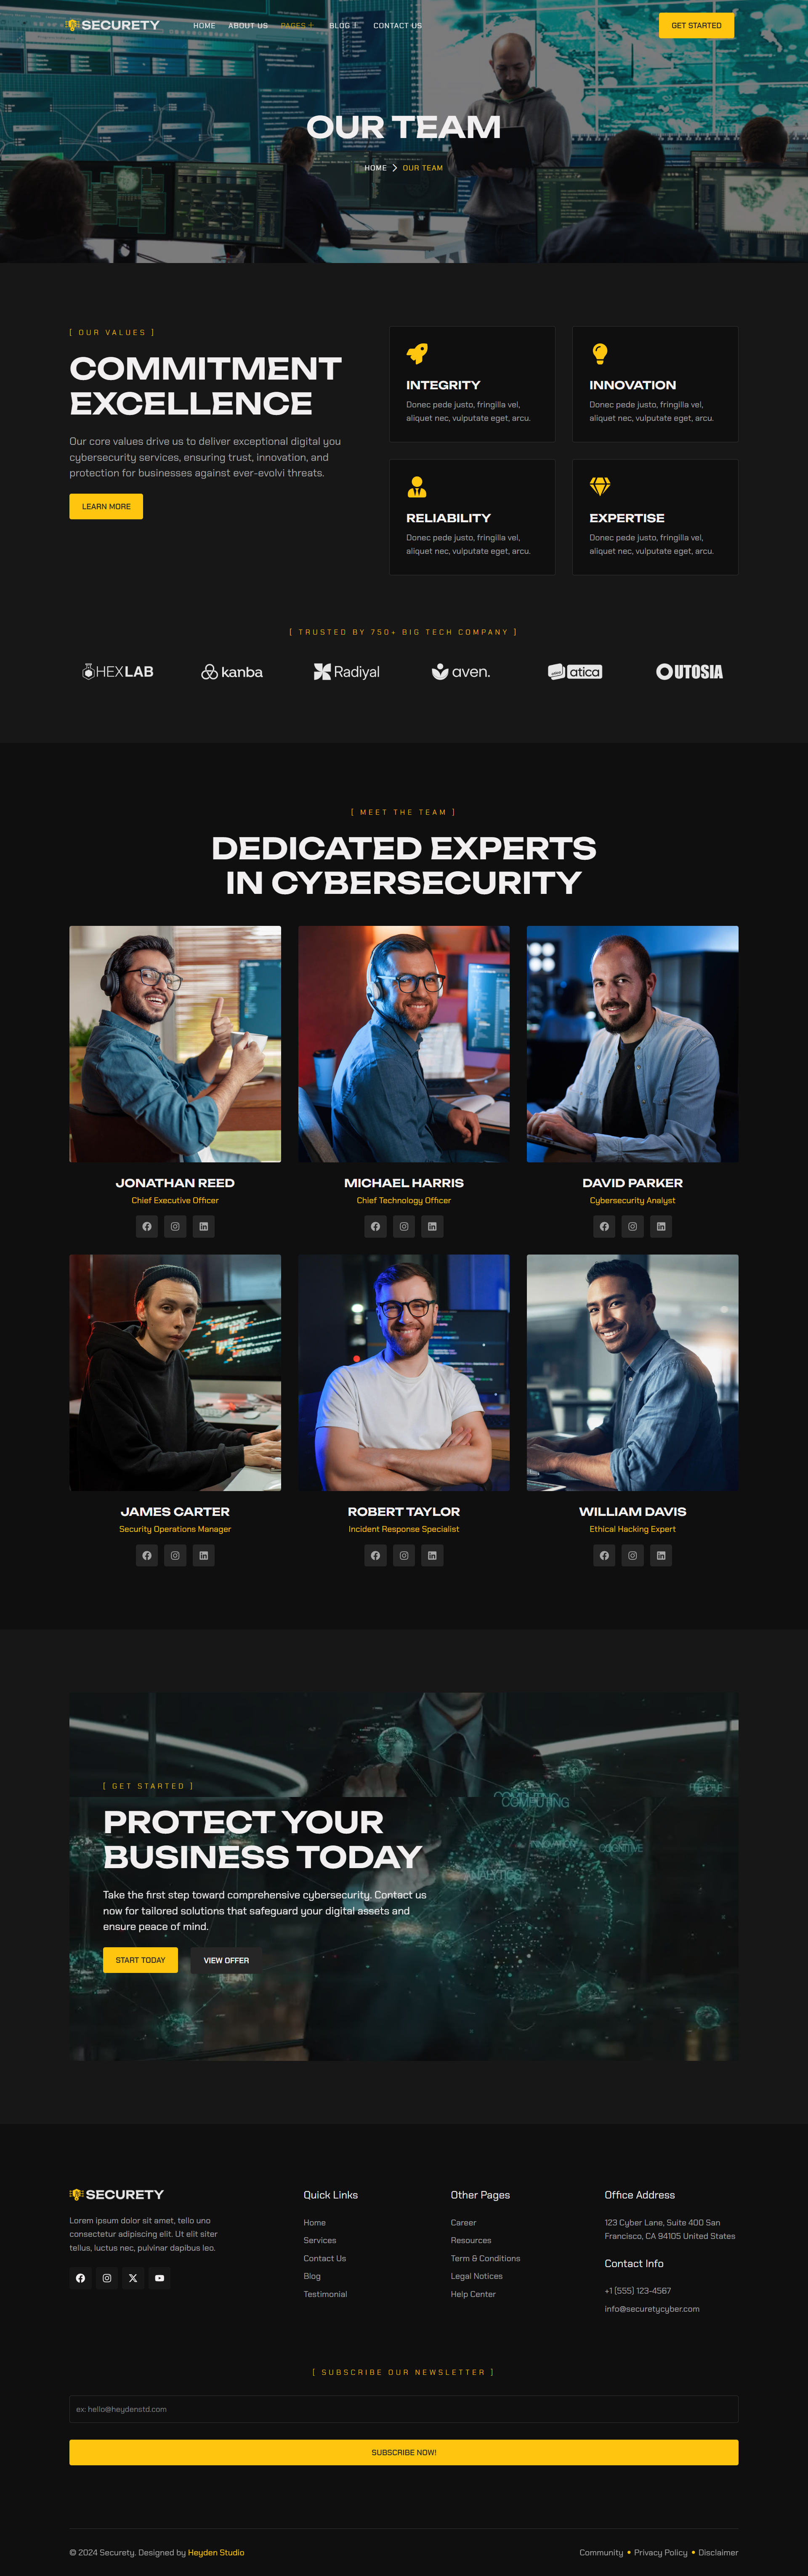Click the Securety logo in header
Viewport: 808px width, 2576px height.
point(113,25)
